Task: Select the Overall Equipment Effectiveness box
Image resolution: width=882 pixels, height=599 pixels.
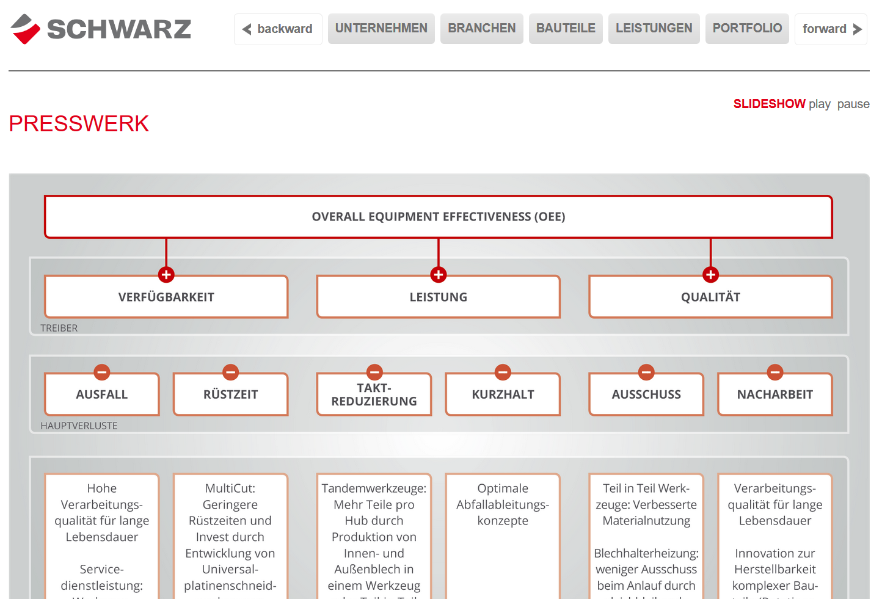Action: [x=438, y=217]
